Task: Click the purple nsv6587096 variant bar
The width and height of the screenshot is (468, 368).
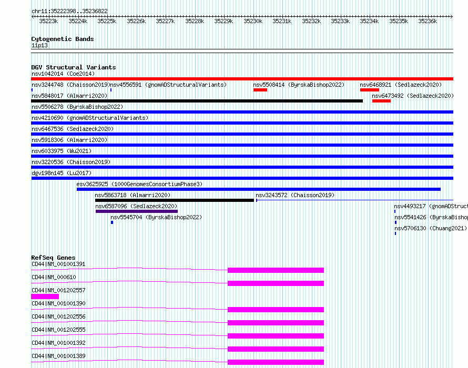Action: pos(137,211)
